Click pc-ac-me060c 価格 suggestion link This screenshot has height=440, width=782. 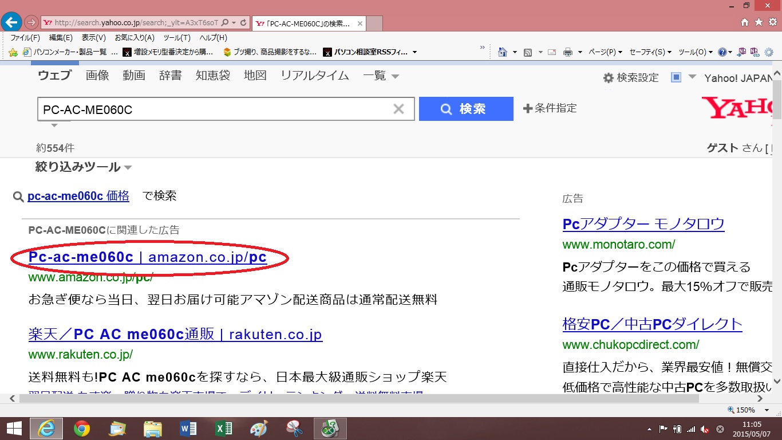78,196
